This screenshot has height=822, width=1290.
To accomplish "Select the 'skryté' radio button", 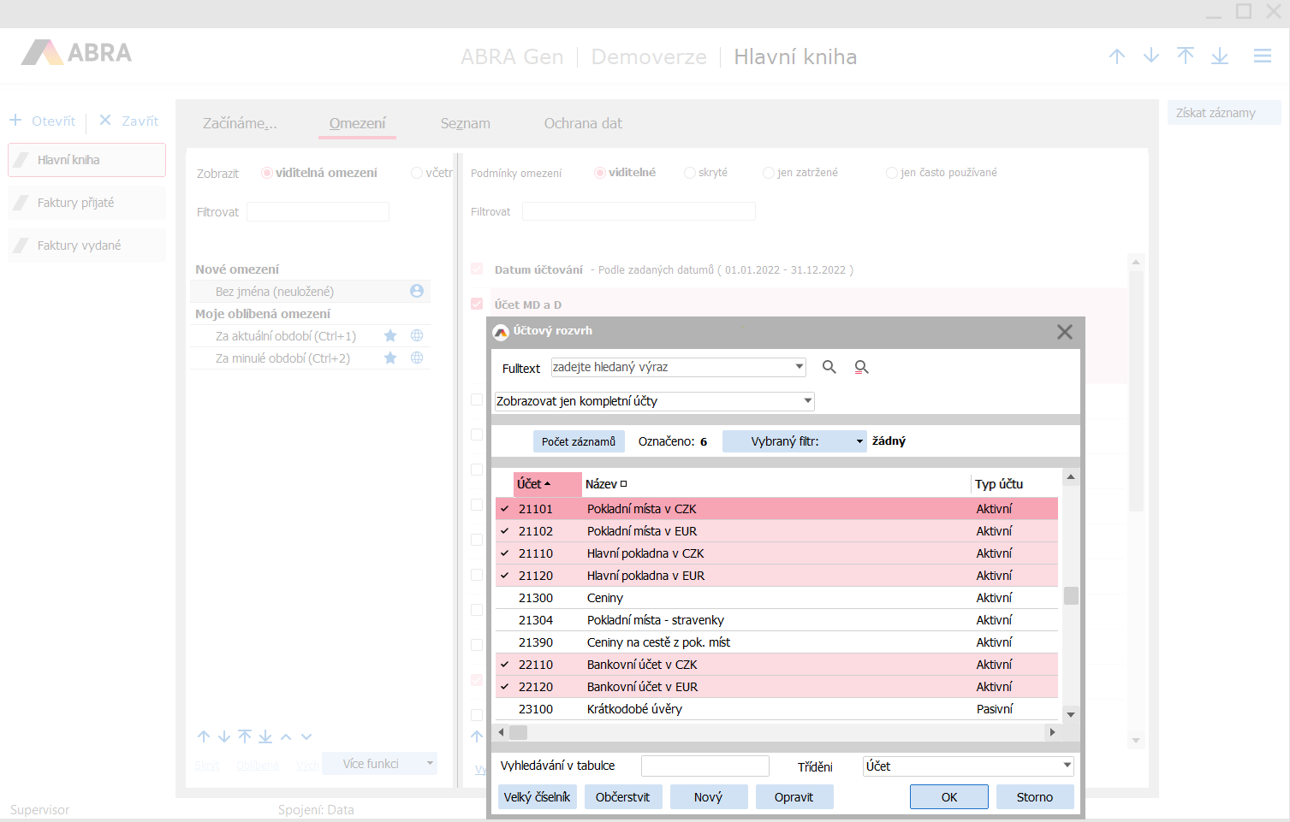I will point(690,173).
